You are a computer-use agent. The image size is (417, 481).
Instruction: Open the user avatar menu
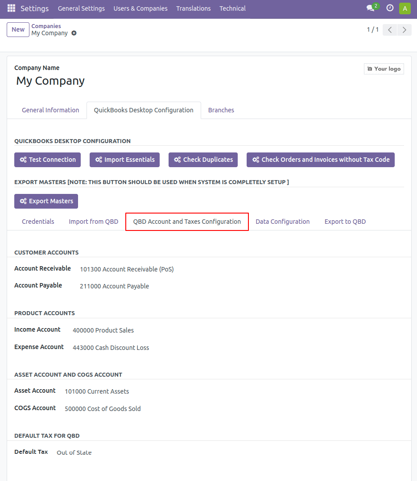click(x=405, y=8)
